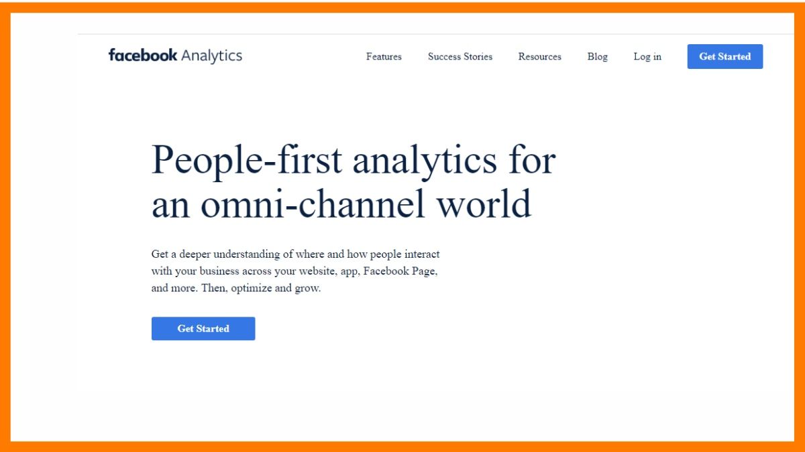Viewport: 805px width, 452px height.
Task: Click the 'Get a deeper understanding' paragraph
Action: click(296, 272)
